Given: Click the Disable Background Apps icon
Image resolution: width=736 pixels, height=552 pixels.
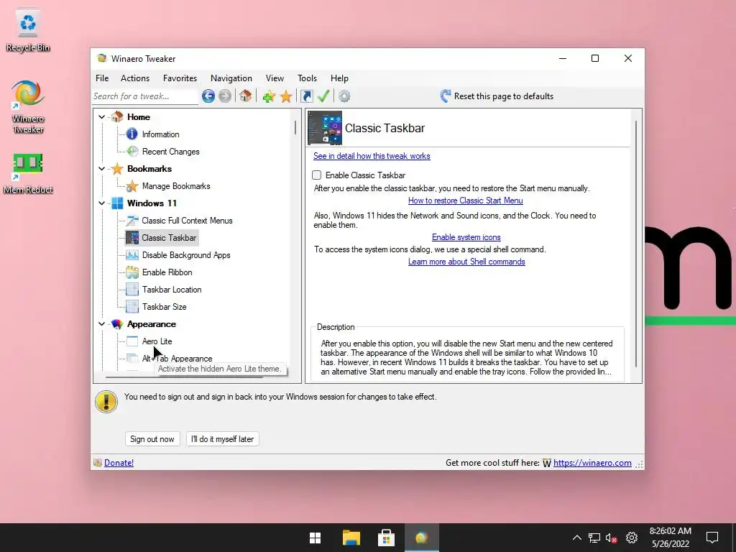Looking at the screenshot, I should 132,255.
